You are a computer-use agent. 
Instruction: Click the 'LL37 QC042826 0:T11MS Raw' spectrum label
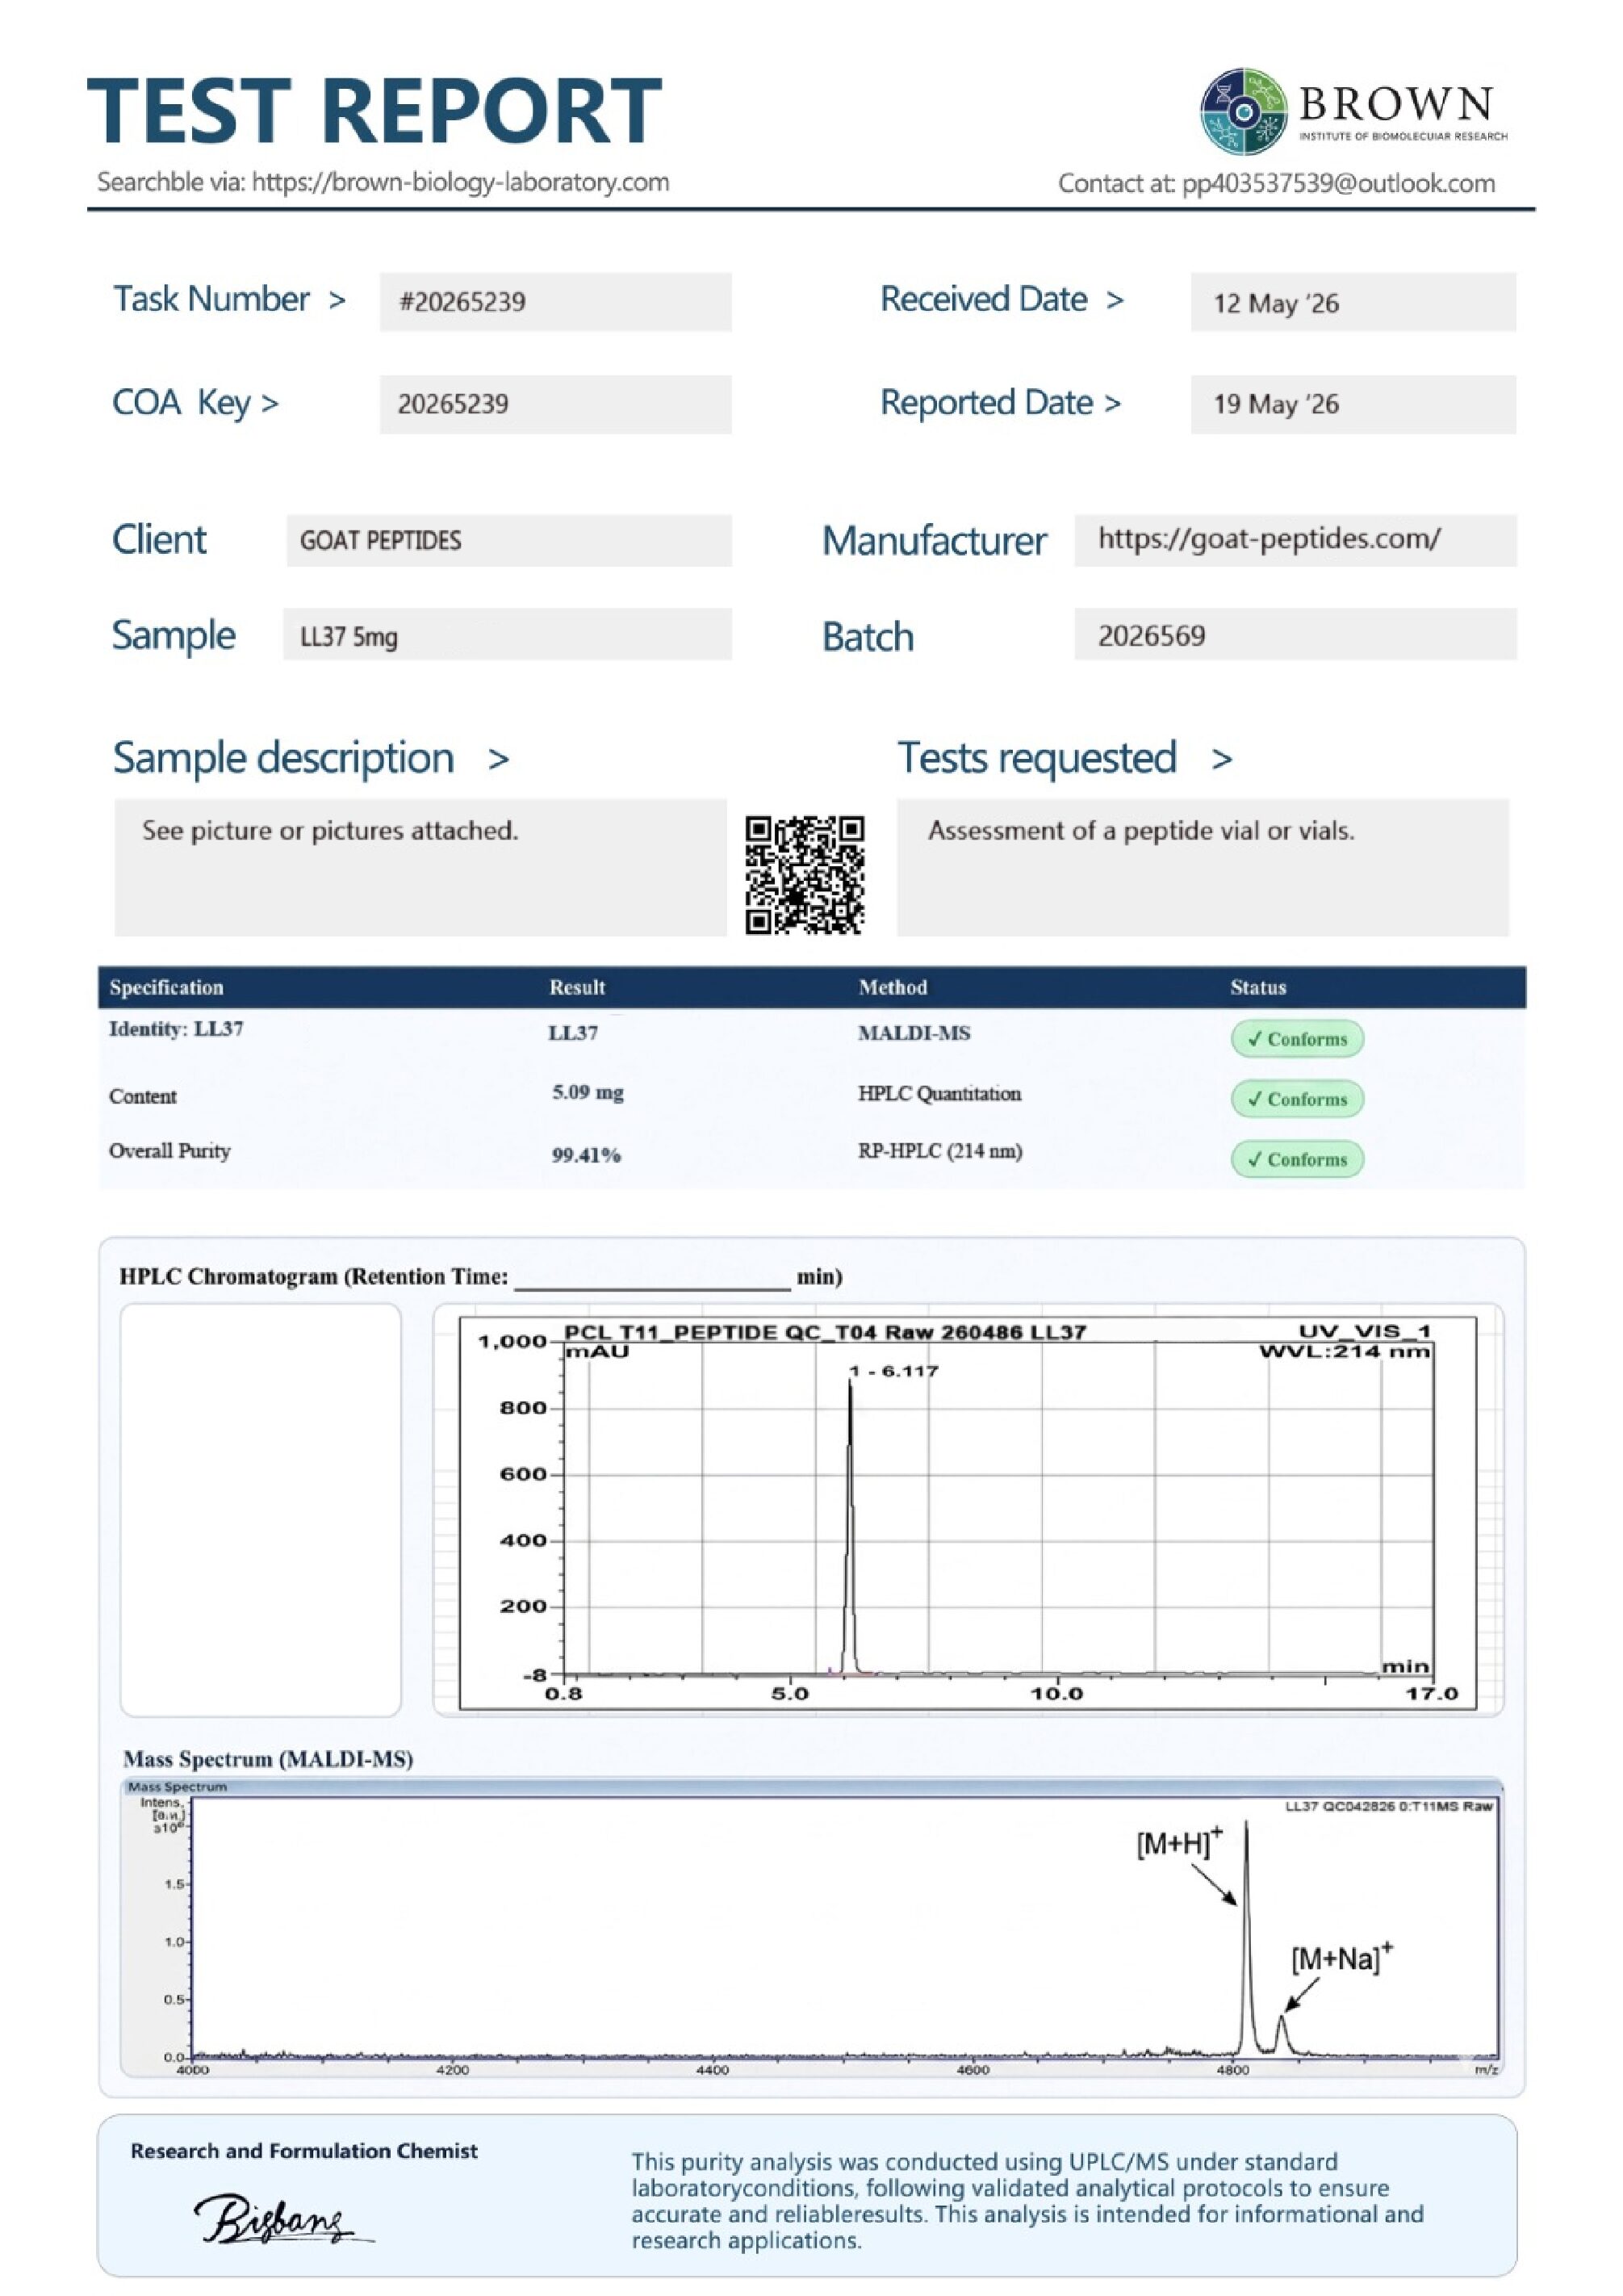[x=1389, y=1806]
